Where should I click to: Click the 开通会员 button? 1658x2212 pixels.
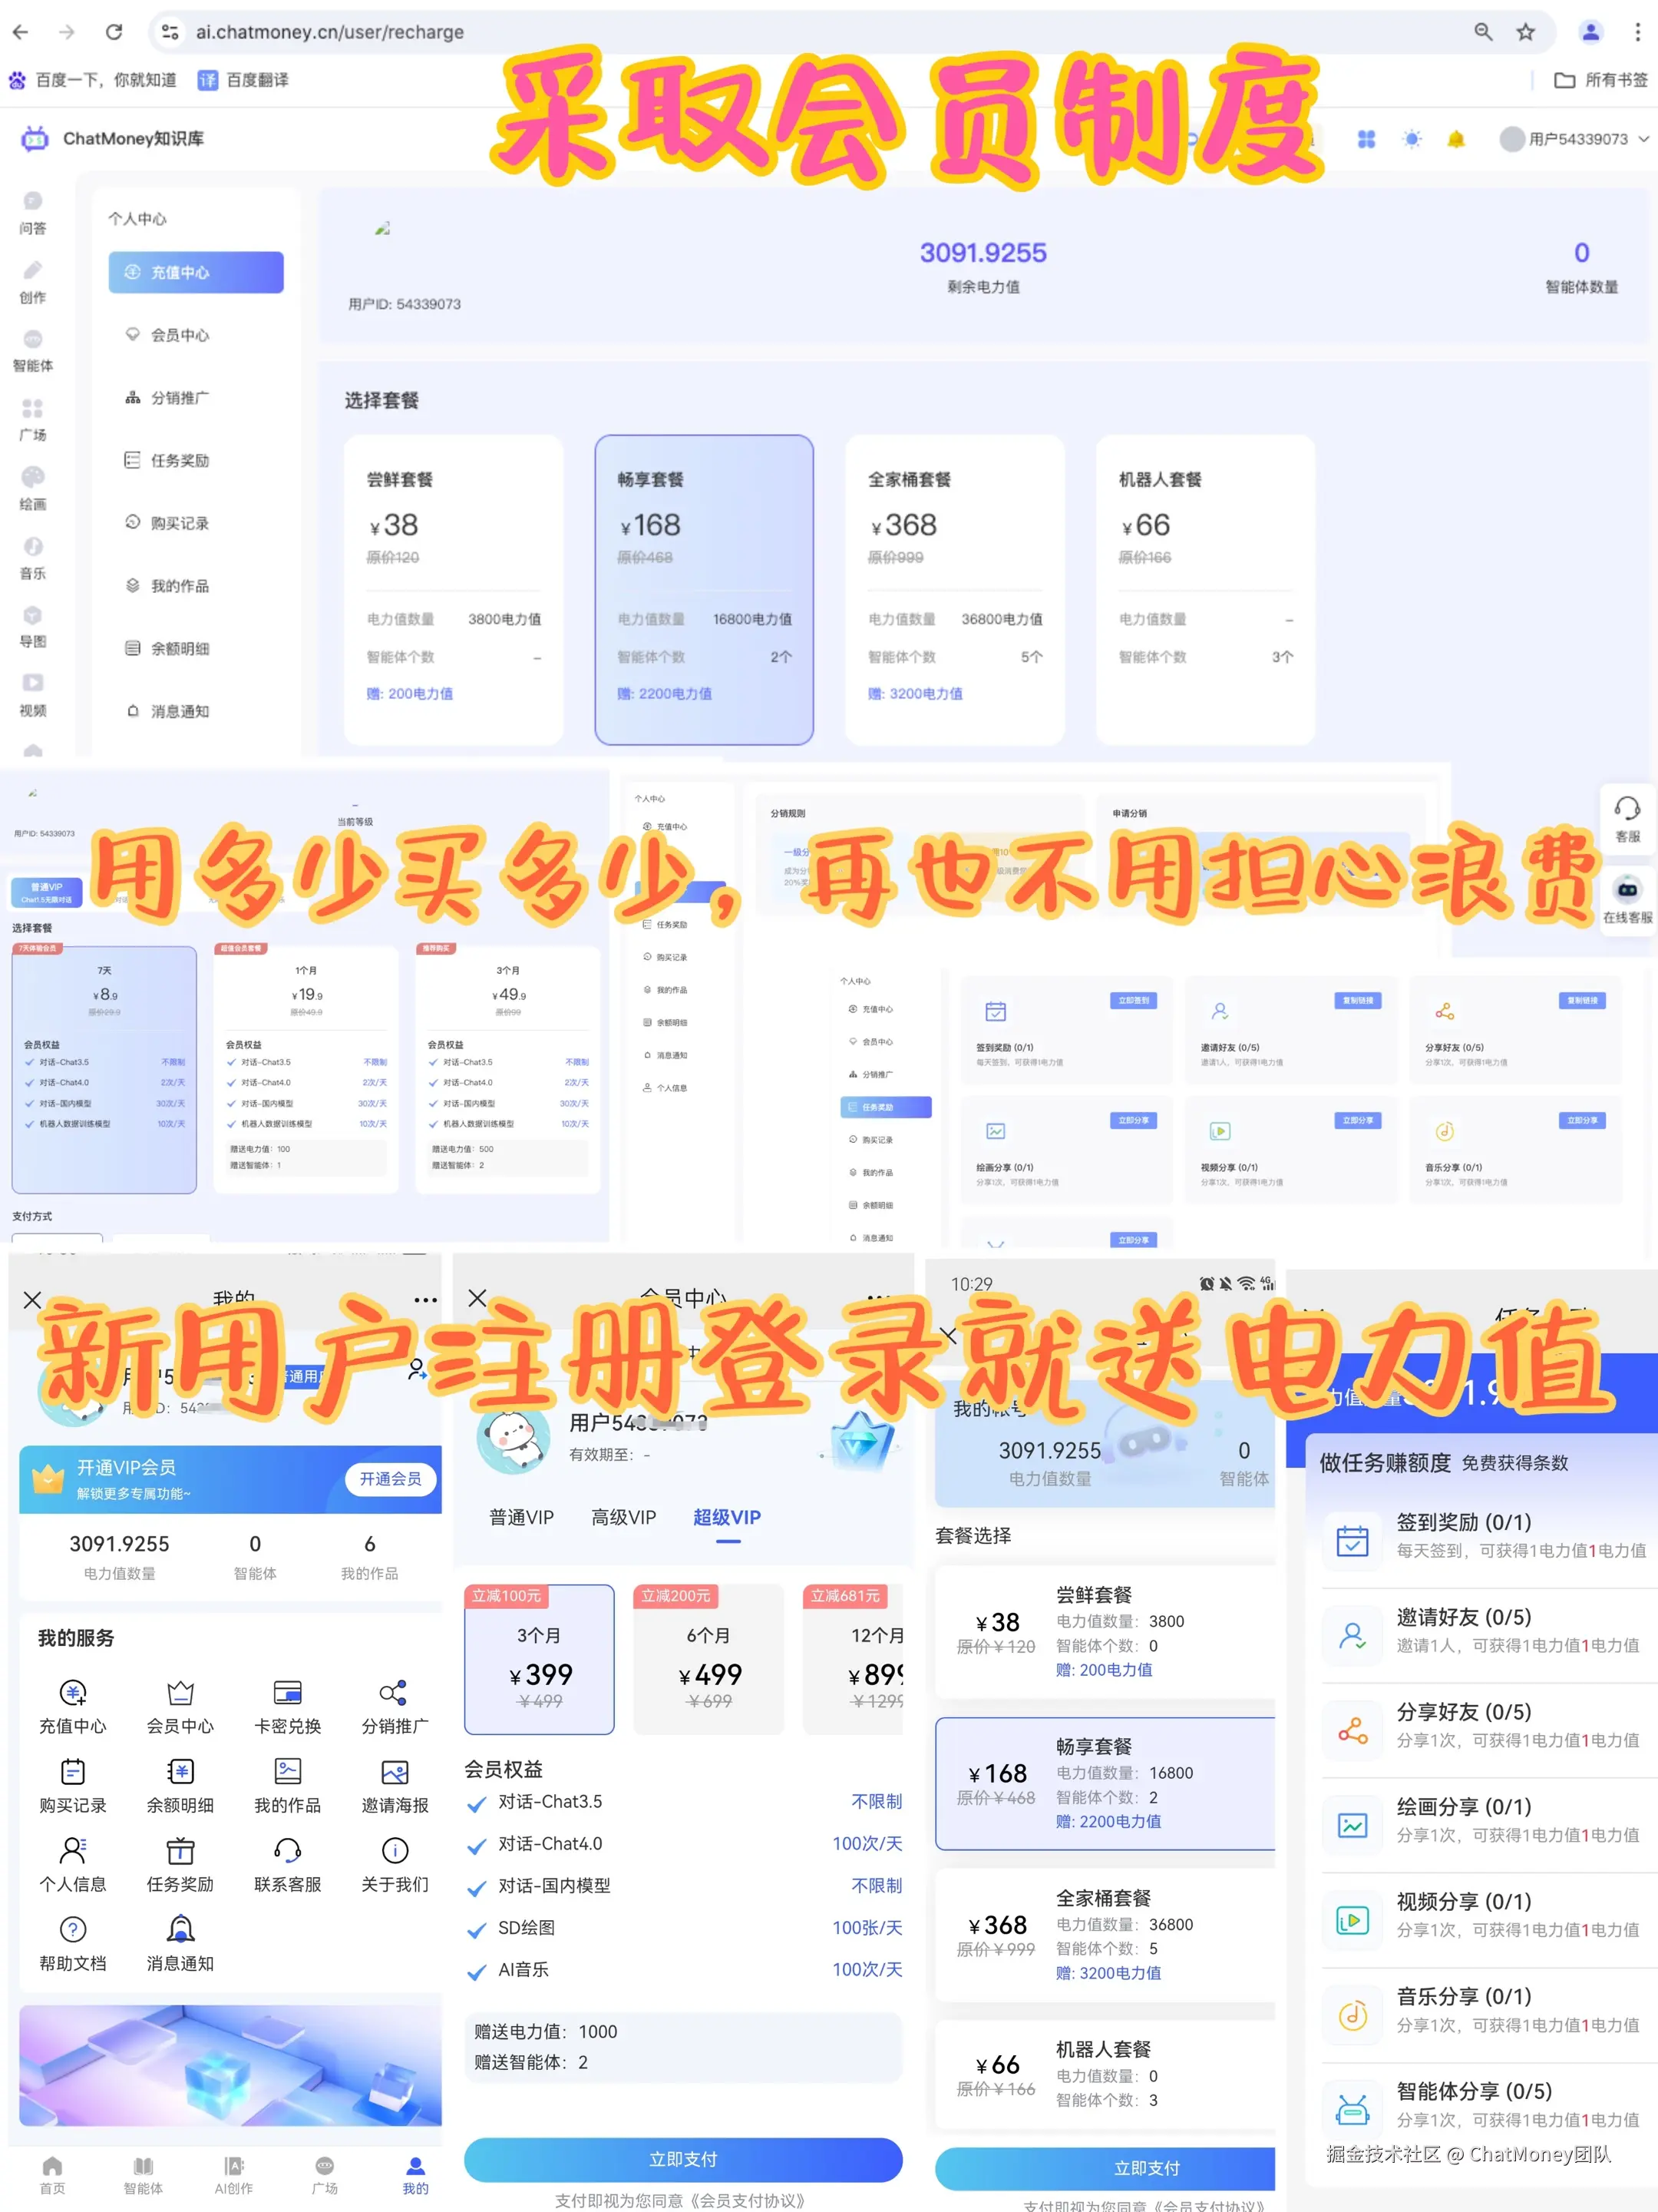coord(391,1479)
